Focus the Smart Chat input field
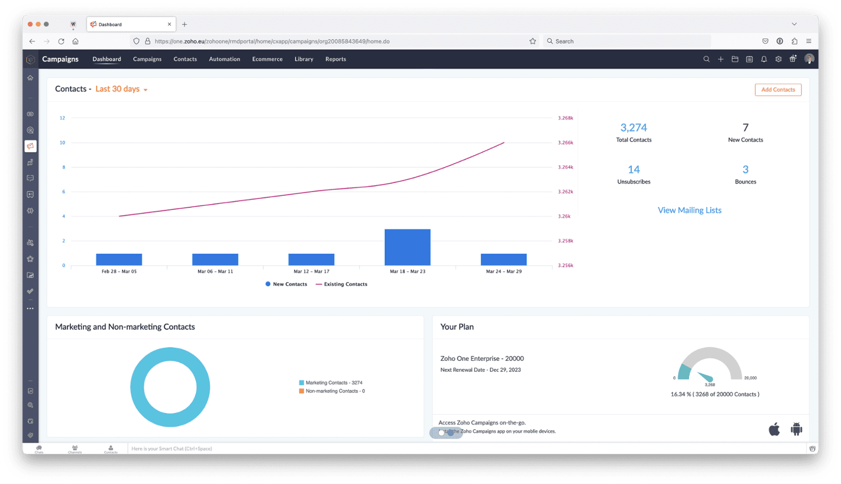841x484 pixels. [x=467, y=449]
